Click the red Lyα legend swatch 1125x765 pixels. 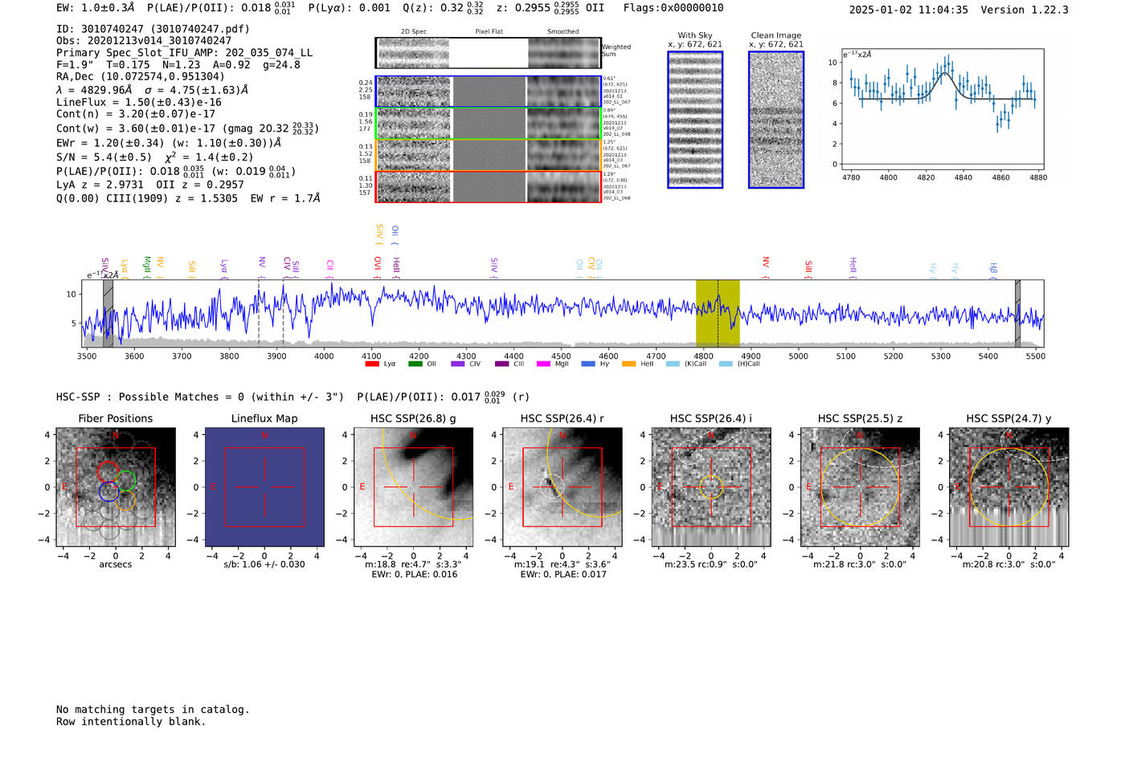tap(372, 364)
